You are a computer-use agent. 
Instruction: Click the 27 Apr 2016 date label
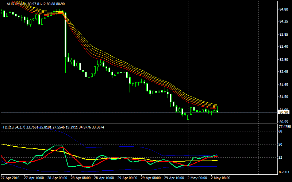10,178
